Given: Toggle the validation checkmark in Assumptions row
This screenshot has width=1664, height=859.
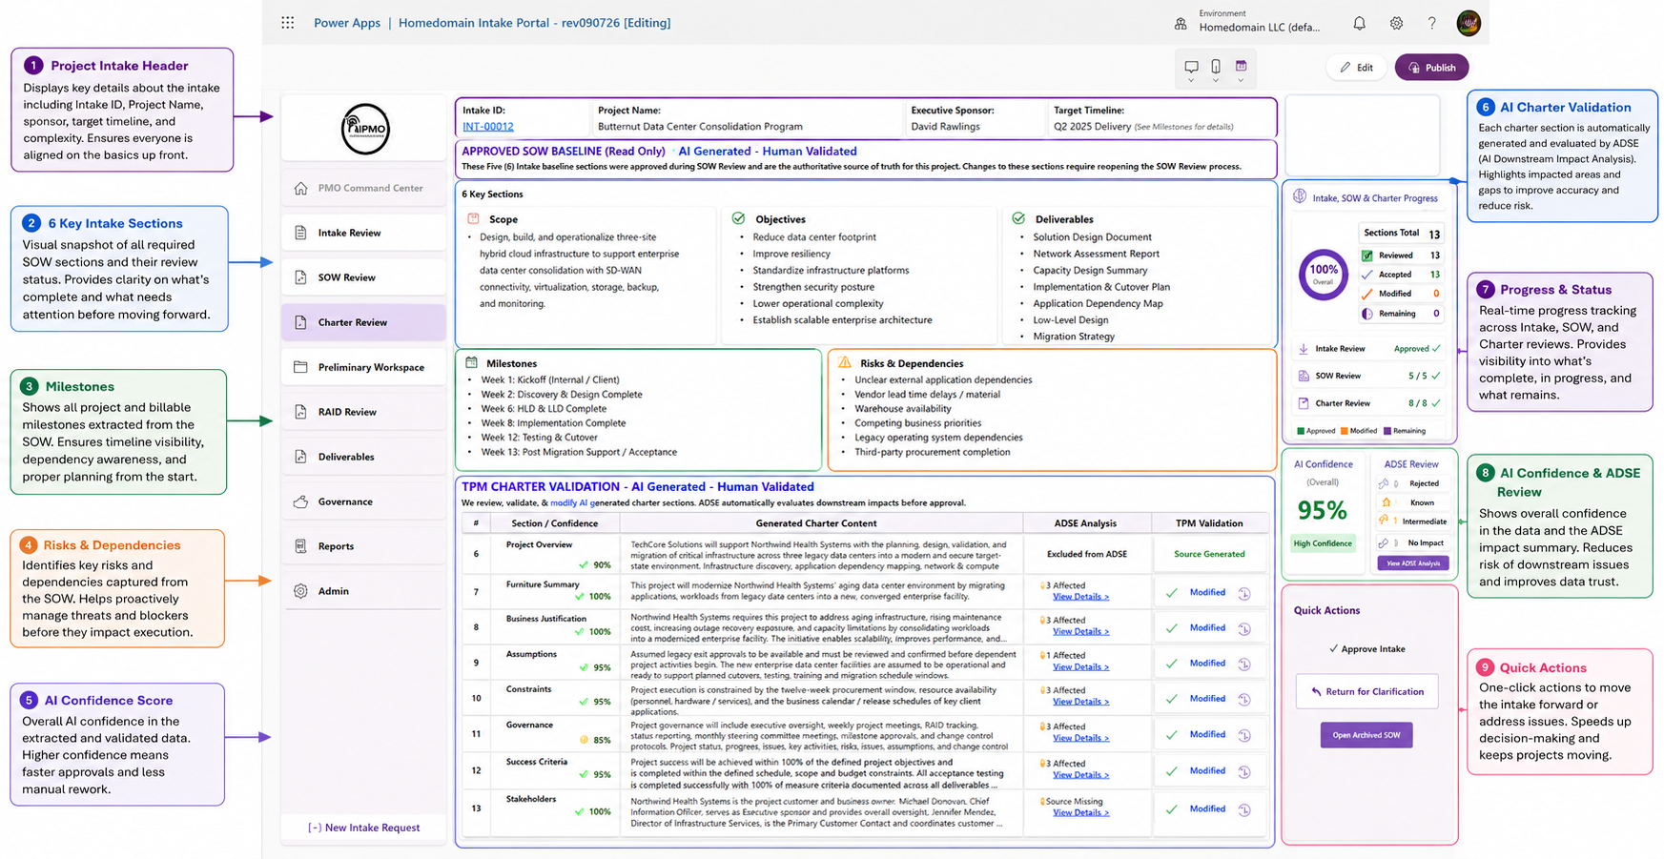Looking at the screenshot, I should pos(1172,664).
